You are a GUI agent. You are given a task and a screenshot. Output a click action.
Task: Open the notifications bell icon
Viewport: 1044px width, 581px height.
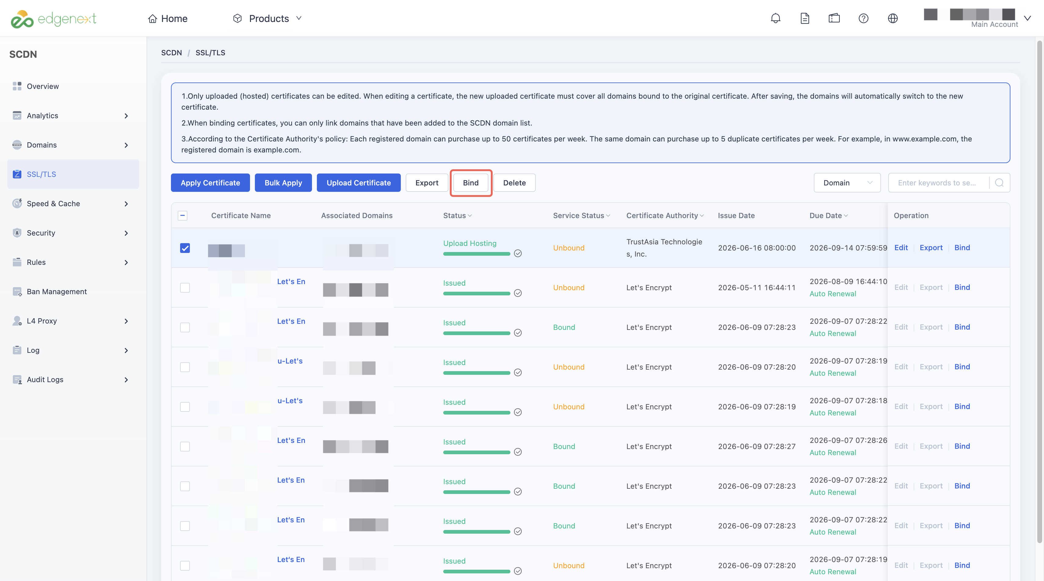click(x=775, y=18)
